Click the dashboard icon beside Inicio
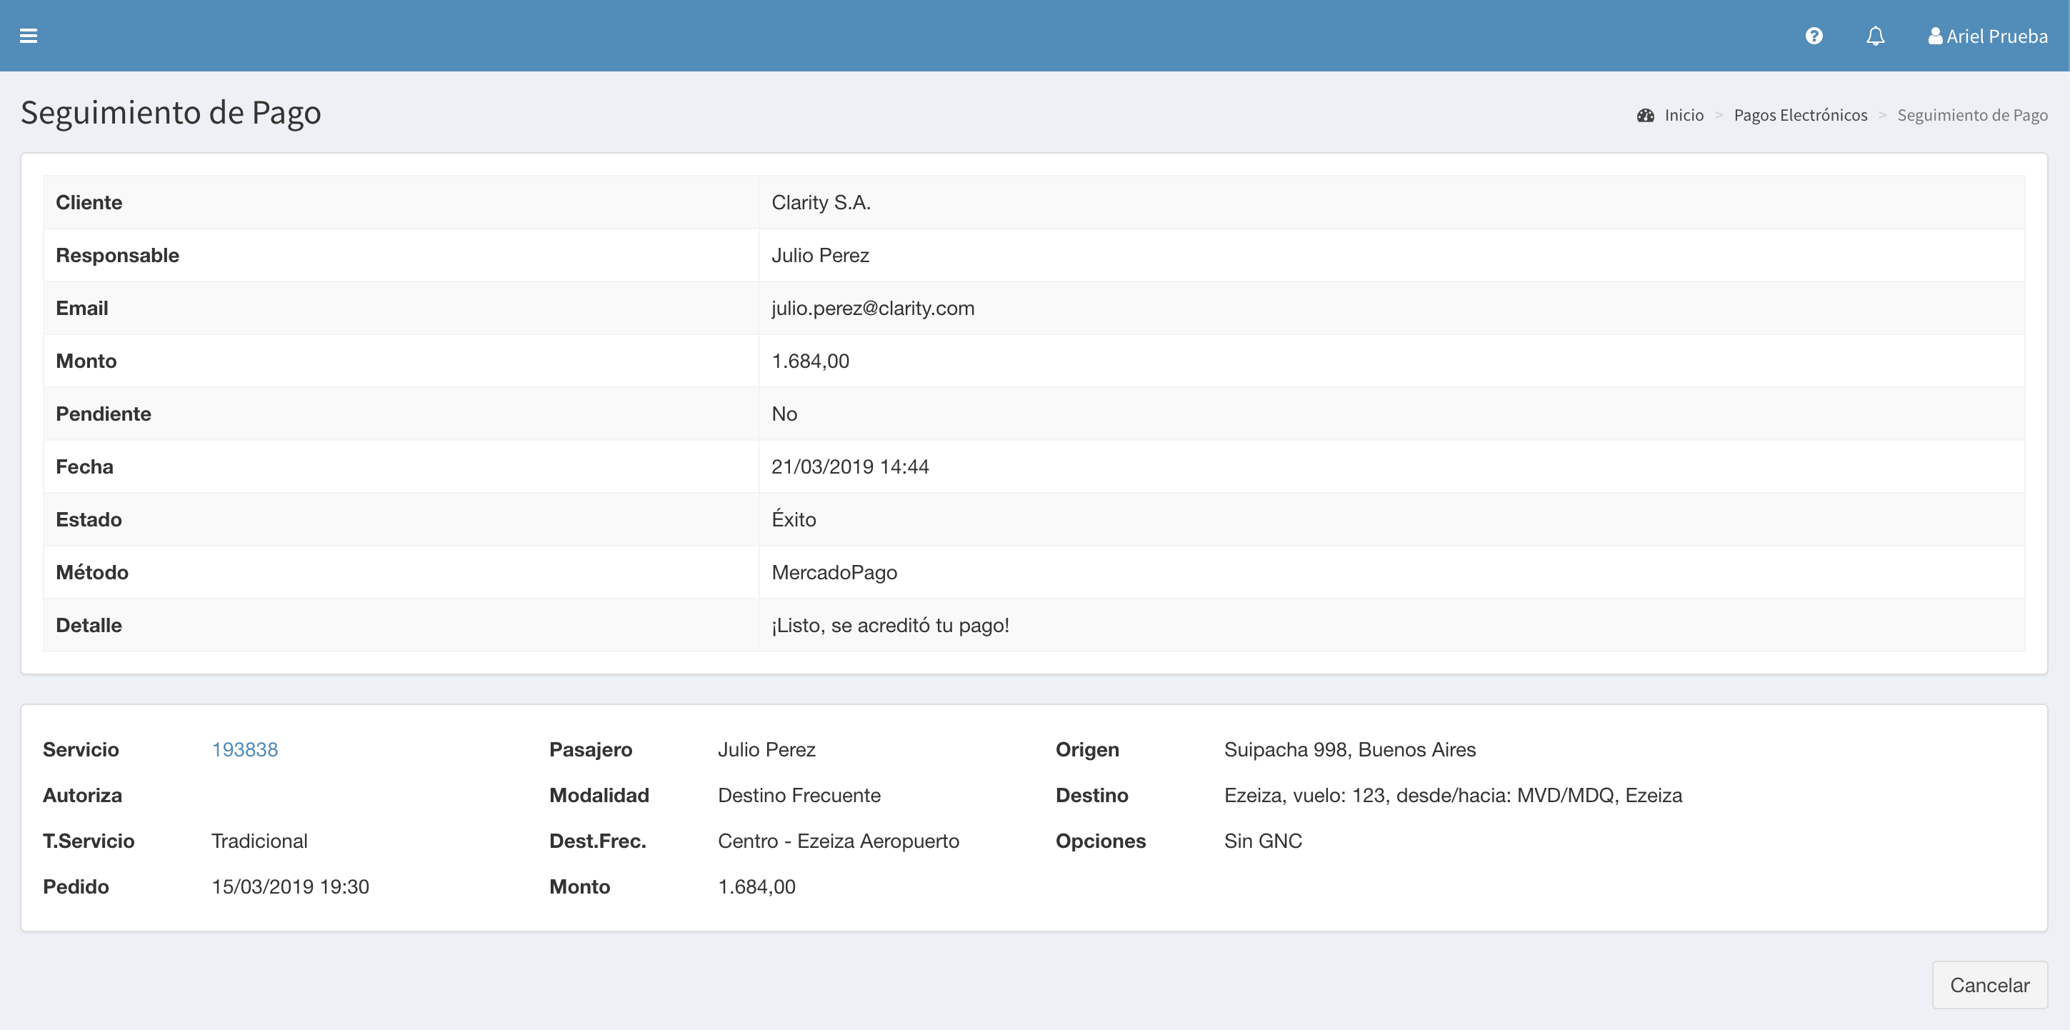 coord(1645,116)
